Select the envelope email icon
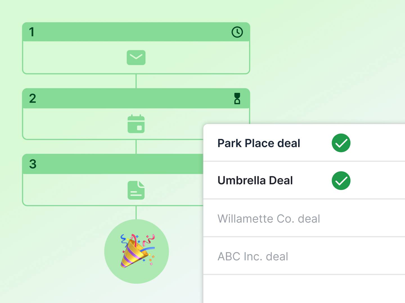Viewport: 405px width, 303px height. point(136,58)
